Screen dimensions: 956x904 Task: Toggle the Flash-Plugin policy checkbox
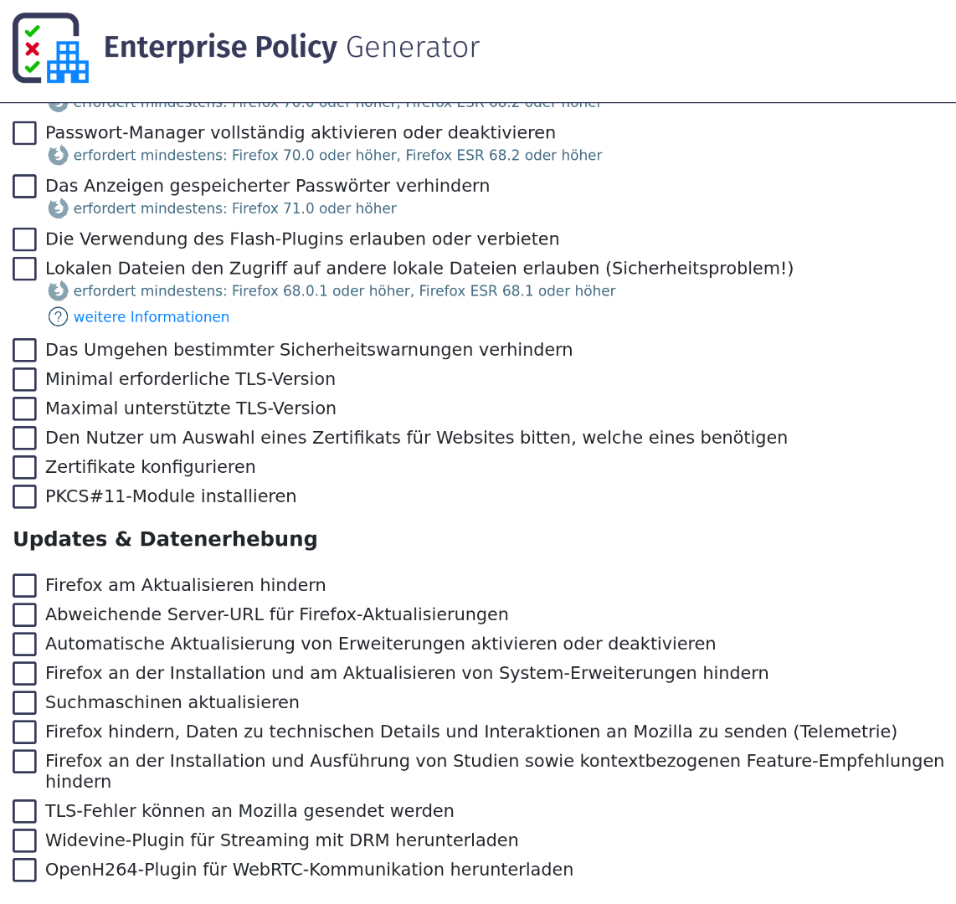click(24, 239)
